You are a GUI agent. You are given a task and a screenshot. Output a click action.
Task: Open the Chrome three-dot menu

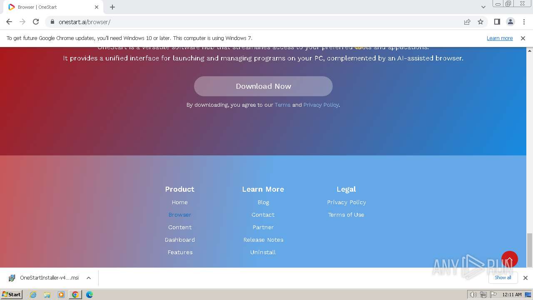[523, 22]
